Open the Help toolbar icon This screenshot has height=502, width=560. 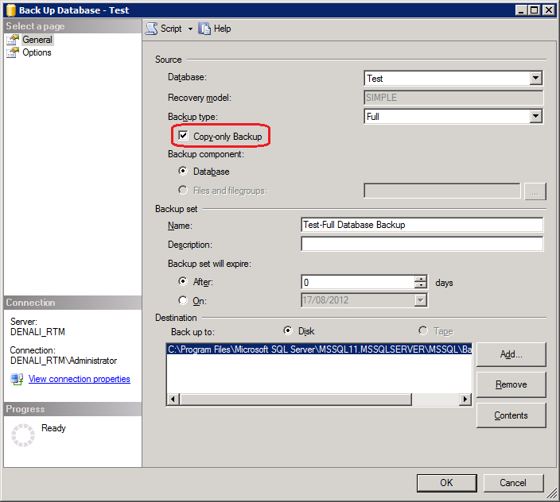(x=205, y=29)
